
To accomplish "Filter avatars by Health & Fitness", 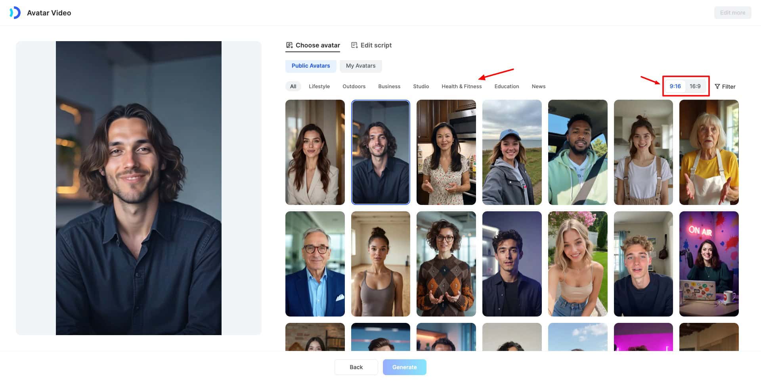I will coord(461,86).
